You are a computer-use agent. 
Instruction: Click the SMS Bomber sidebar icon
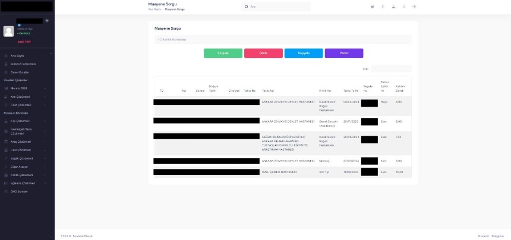point(6,191)
